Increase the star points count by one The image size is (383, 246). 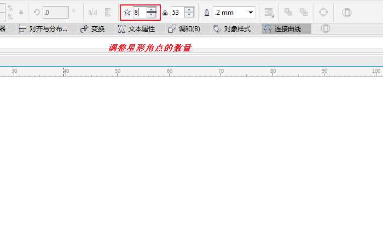pos(151,9)
